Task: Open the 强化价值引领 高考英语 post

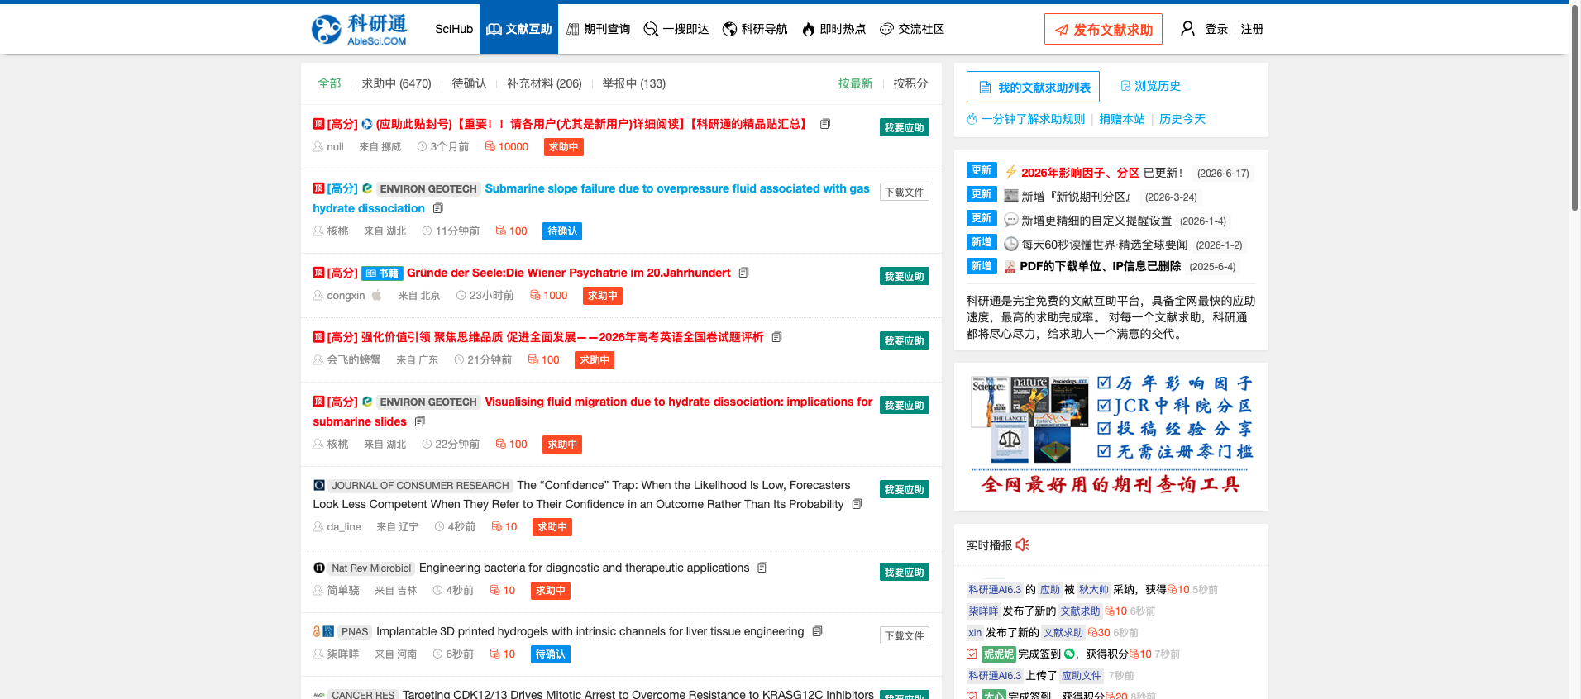Action: click(x=562, y=337)
